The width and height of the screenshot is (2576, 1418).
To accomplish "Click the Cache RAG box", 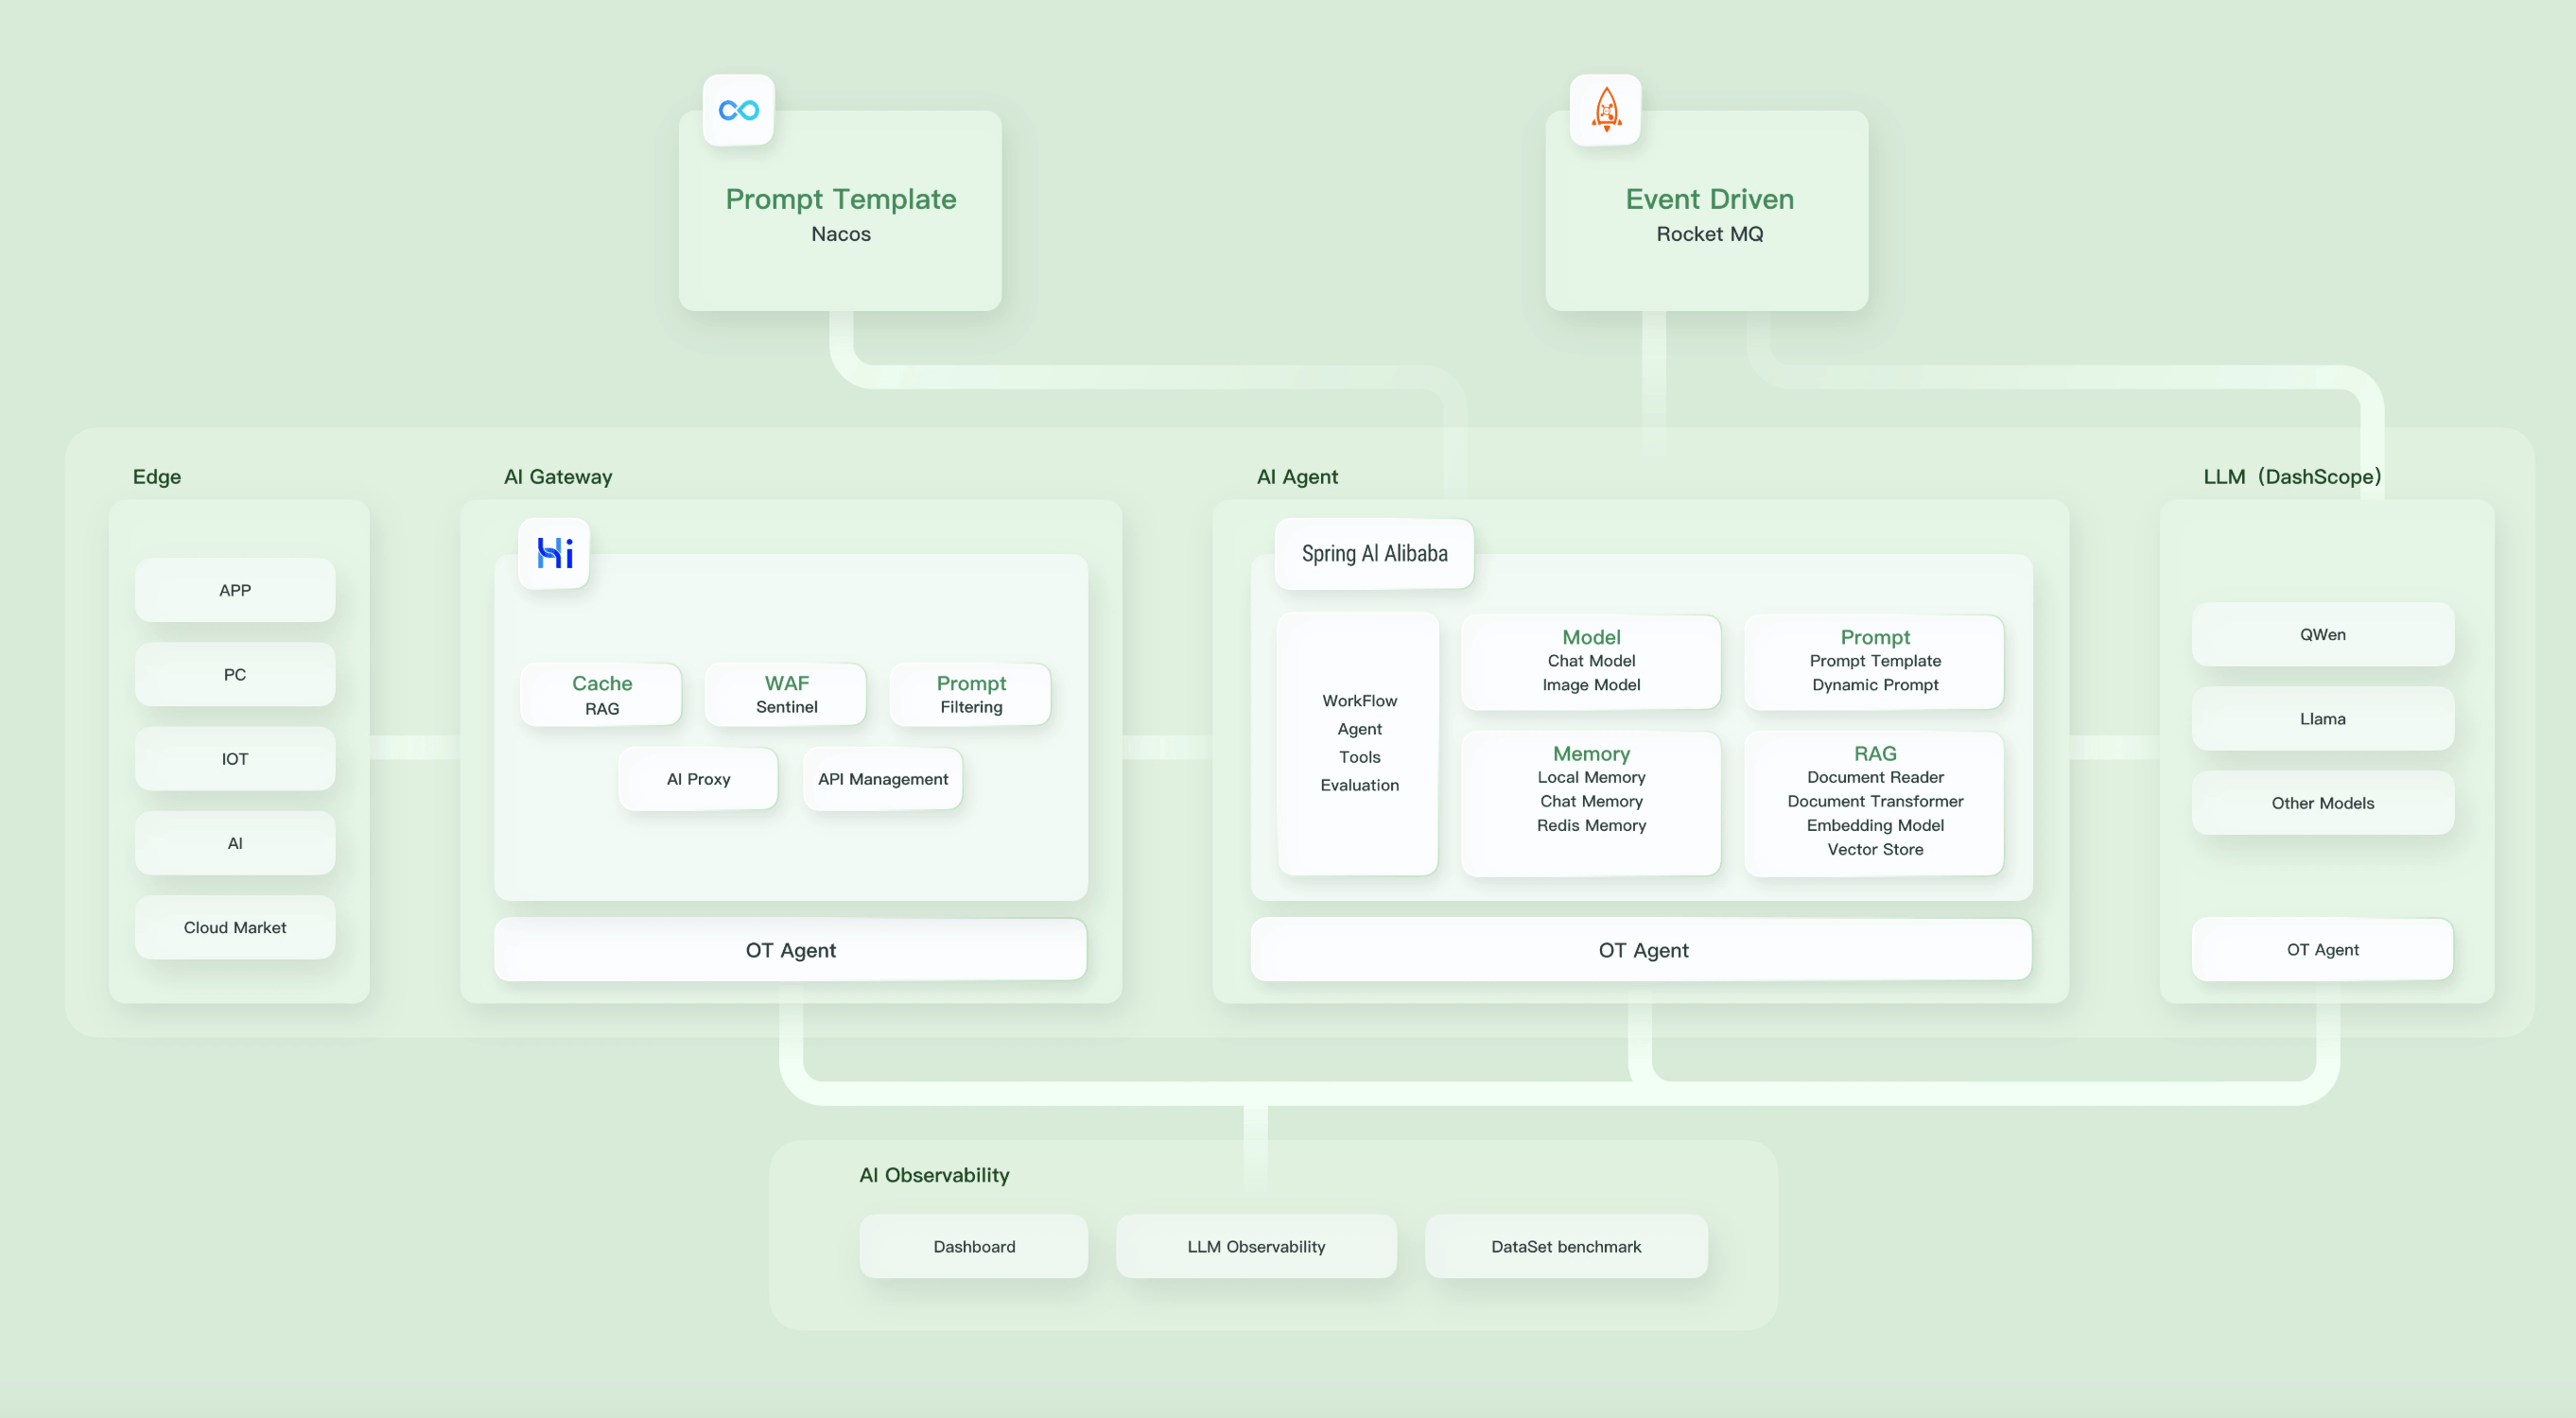I will click(601, 695).
